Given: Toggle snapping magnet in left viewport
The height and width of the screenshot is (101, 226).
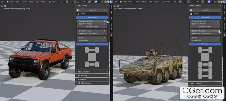Looking at the screenshot, I should (x=67, y=2).
